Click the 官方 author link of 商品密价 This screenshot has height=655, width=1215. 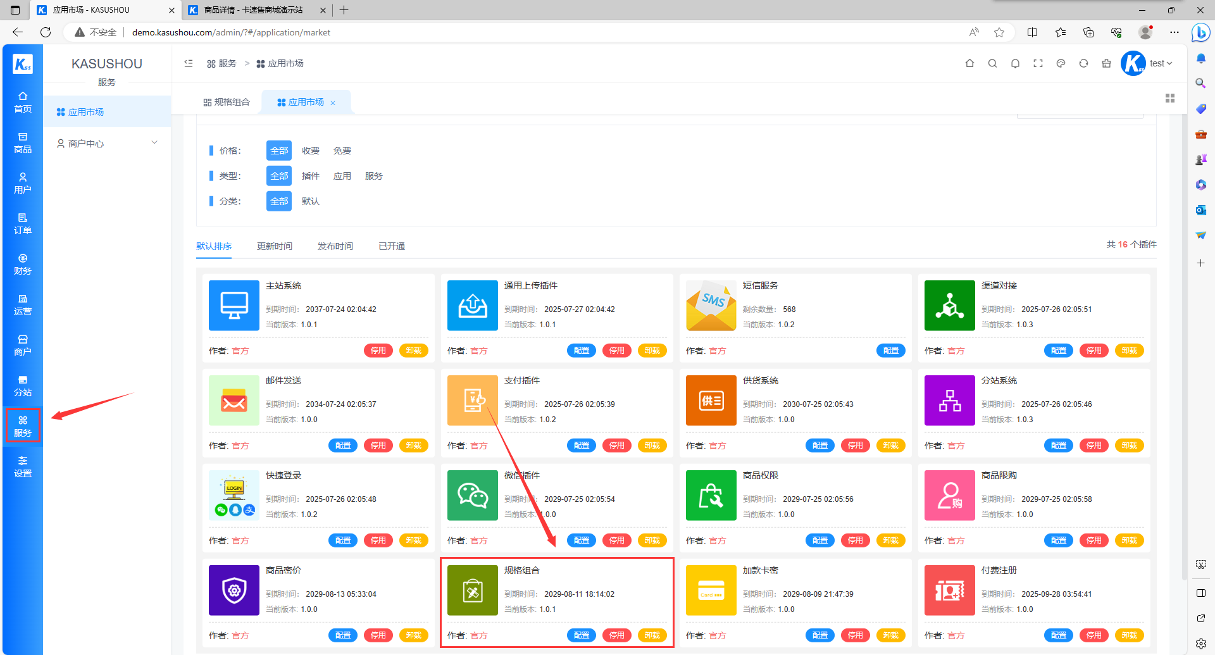240,635
